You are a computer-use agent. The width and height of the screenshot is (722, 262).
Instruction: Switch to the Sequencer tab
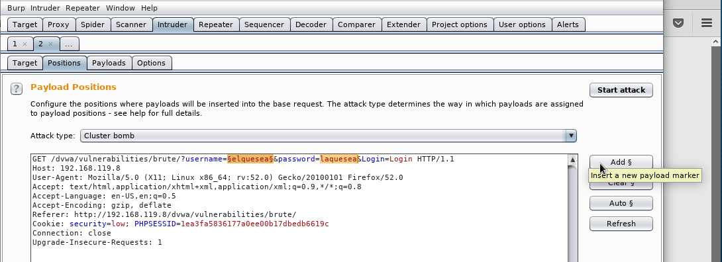pyautogui.click(x=264, y=24)
